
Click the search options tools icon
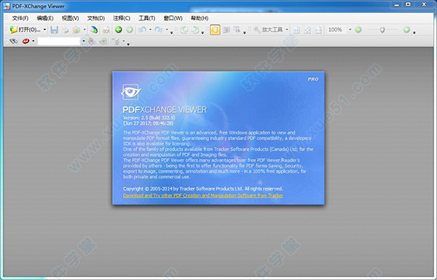click(117, 42)
